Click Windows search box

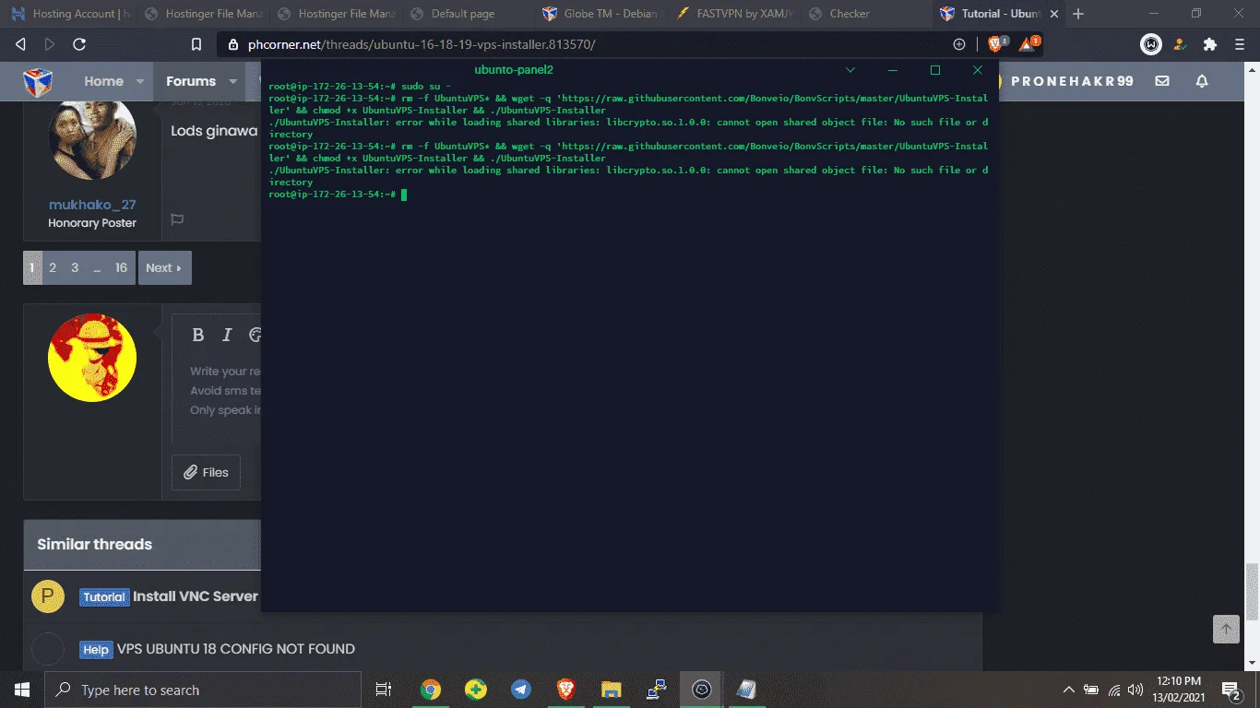tap(203, 690)
